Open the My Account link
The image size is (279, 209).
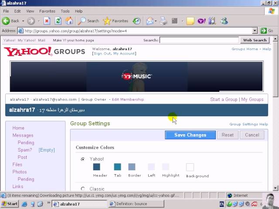click(x=124, y=54)
